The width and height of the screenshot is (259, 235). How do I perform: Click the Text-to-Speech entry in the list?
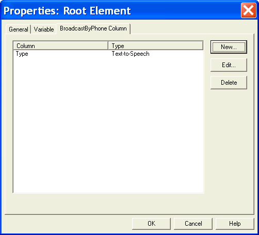tap(131, 54)
